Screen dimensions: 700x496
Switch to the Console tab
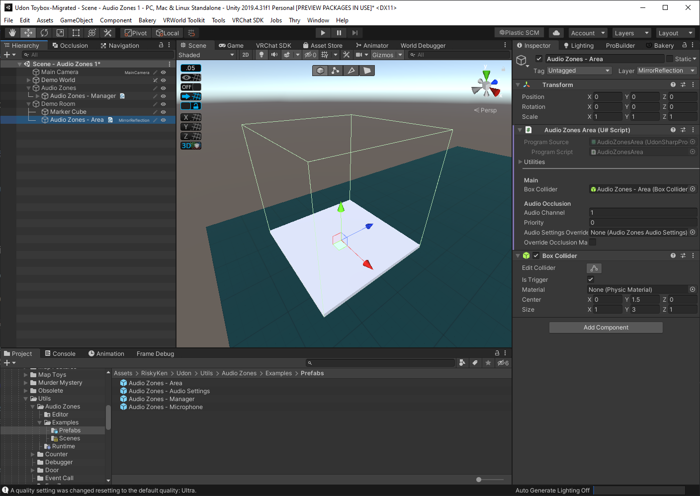click(x=60, y=353)
